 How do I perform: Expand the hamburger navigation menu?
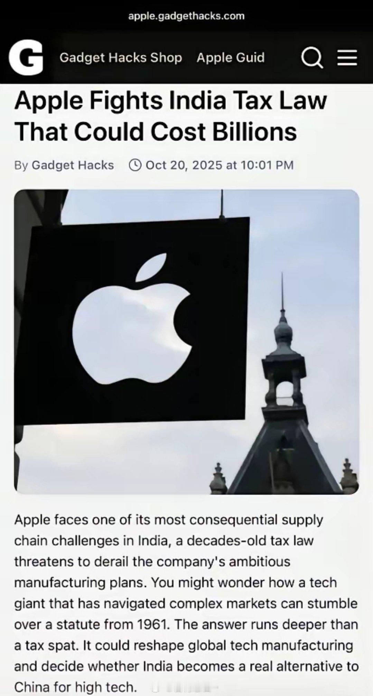(x=347, y=57)
